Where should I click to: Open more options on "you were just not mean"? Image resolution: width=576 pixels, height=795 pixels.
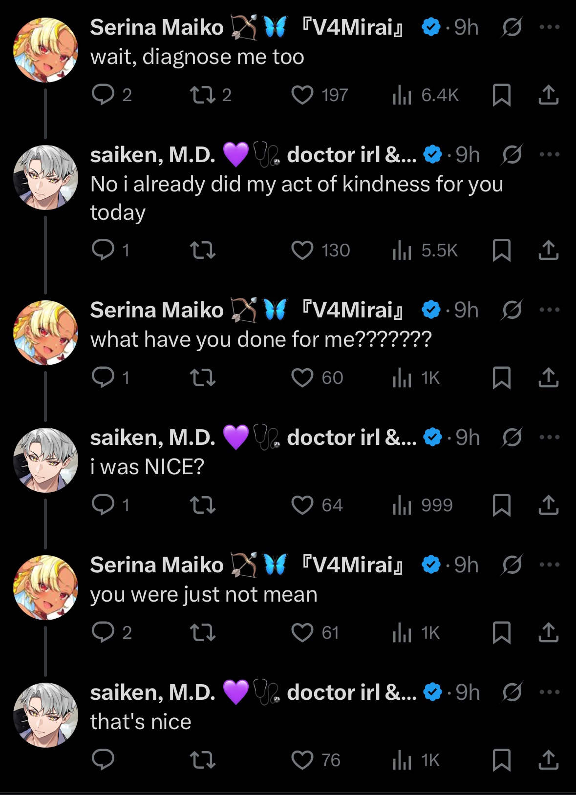[550, 565]
